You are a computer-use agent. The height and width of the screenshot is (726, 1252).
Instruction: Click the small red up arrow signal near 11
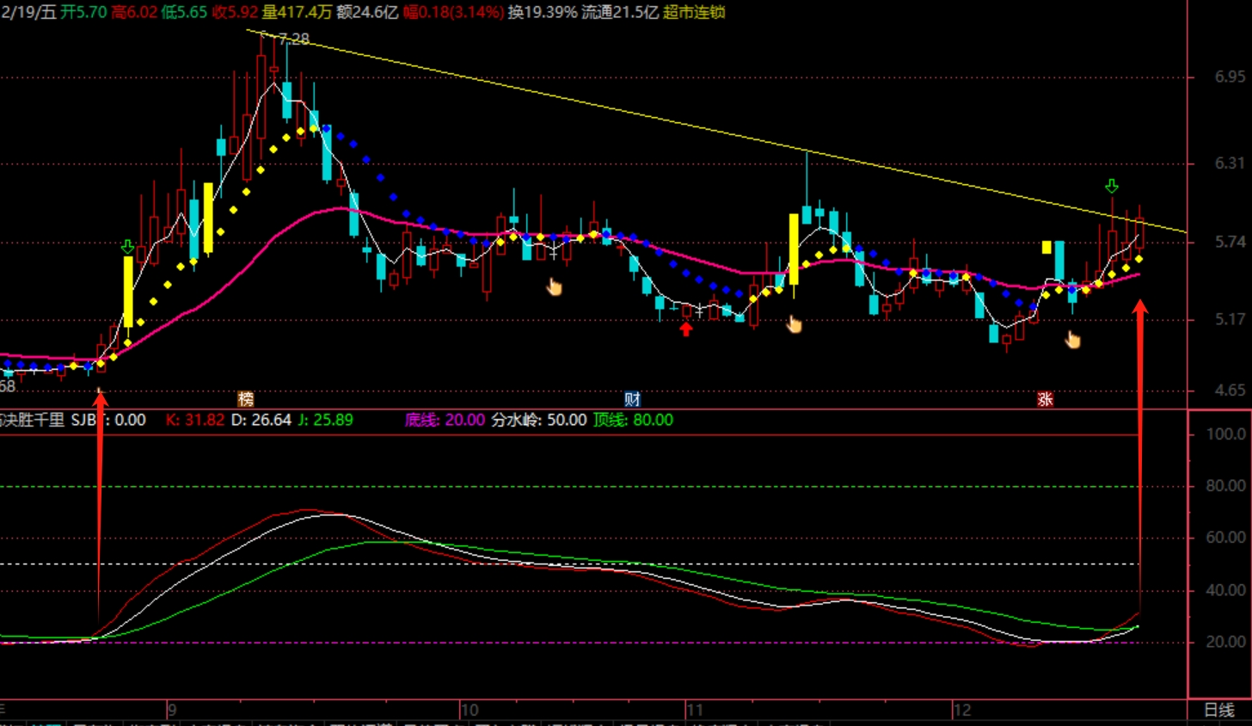686,329
